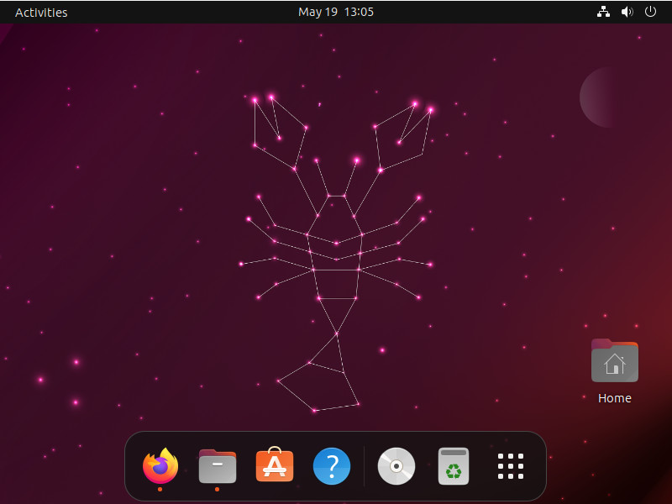Viewport: 672px width, 504px height.
Task: Click Activities in the top bar
Action: pos(40,12)
